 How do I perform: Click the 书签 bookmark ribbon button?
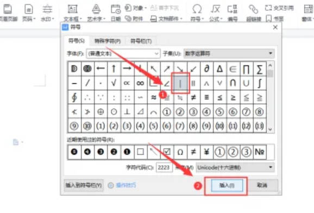(x=275, y=19)
